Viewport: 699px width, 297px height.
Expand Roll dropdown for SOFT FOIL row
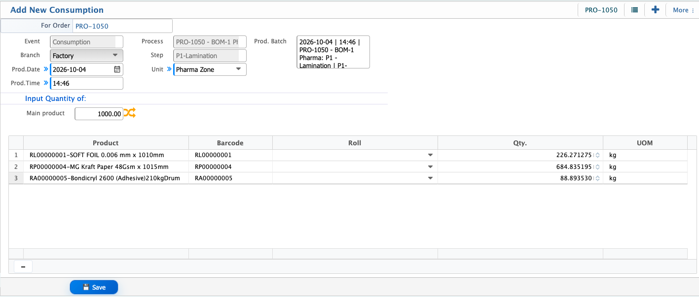click(x=430, y=155)
